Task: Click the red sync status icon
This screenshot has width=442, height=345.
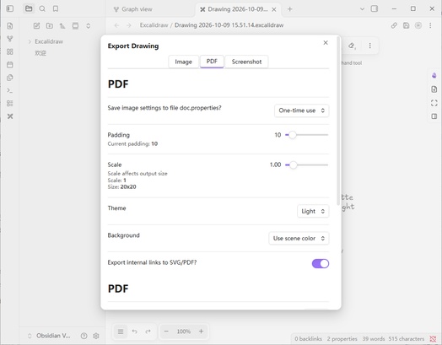Action: click(433, 339)
